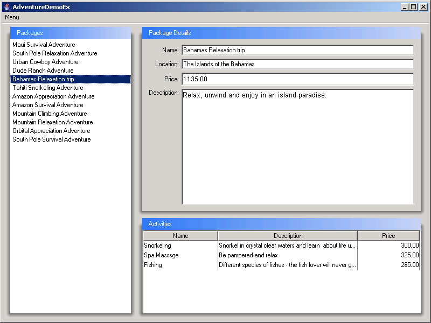Pick Dude Ranch Adventure package

(71, 71)
